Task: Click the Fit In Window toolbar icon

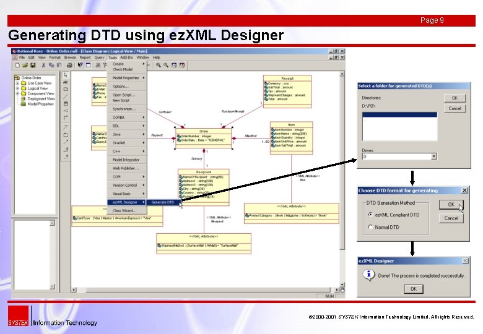Action: (174, 65)
